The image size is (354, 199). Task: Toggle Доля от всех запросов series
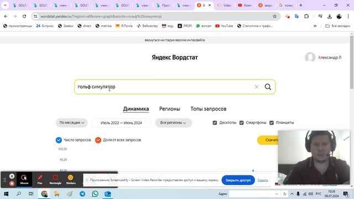(x=98, y=140)
